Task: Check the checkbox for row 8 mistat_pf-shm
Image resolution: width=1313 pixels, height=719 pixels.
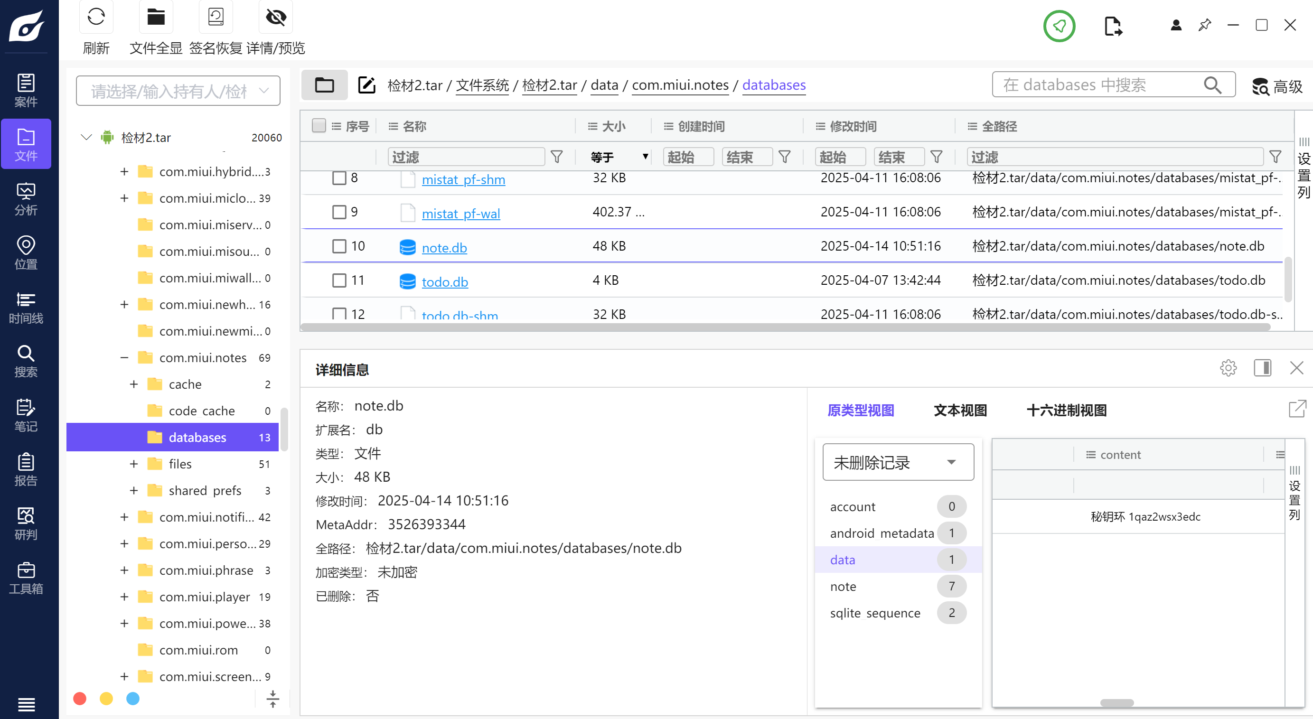Action: pyautogui.click(x=339, y=178)
